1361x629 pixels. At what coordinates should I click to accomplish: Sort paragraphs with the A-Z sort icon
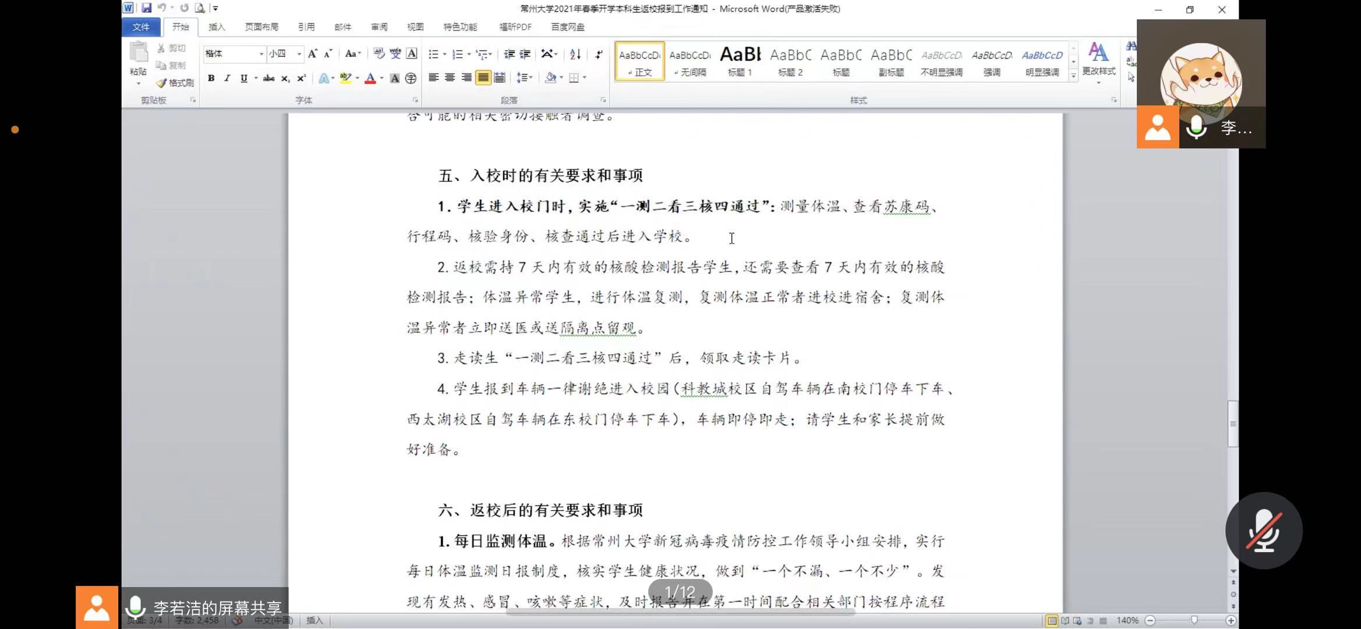pyautogui.click(x=575, y=54)
